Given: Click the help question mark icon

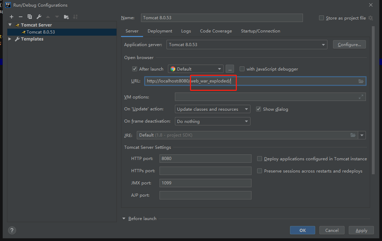Looking at the screenshot, I should coord(12,230).
